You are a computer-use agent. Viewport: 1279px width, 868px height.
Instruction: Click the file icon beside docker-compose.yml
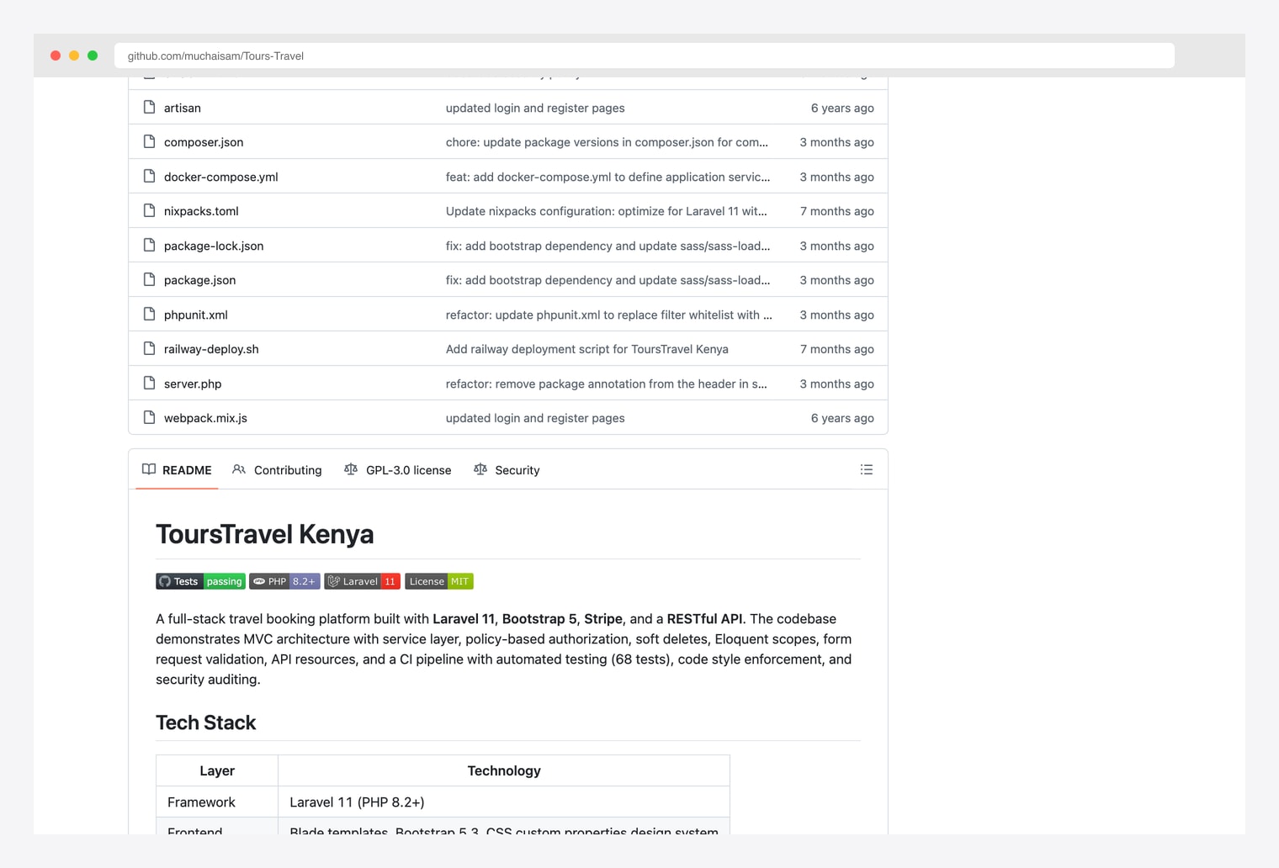pos(149,176)
